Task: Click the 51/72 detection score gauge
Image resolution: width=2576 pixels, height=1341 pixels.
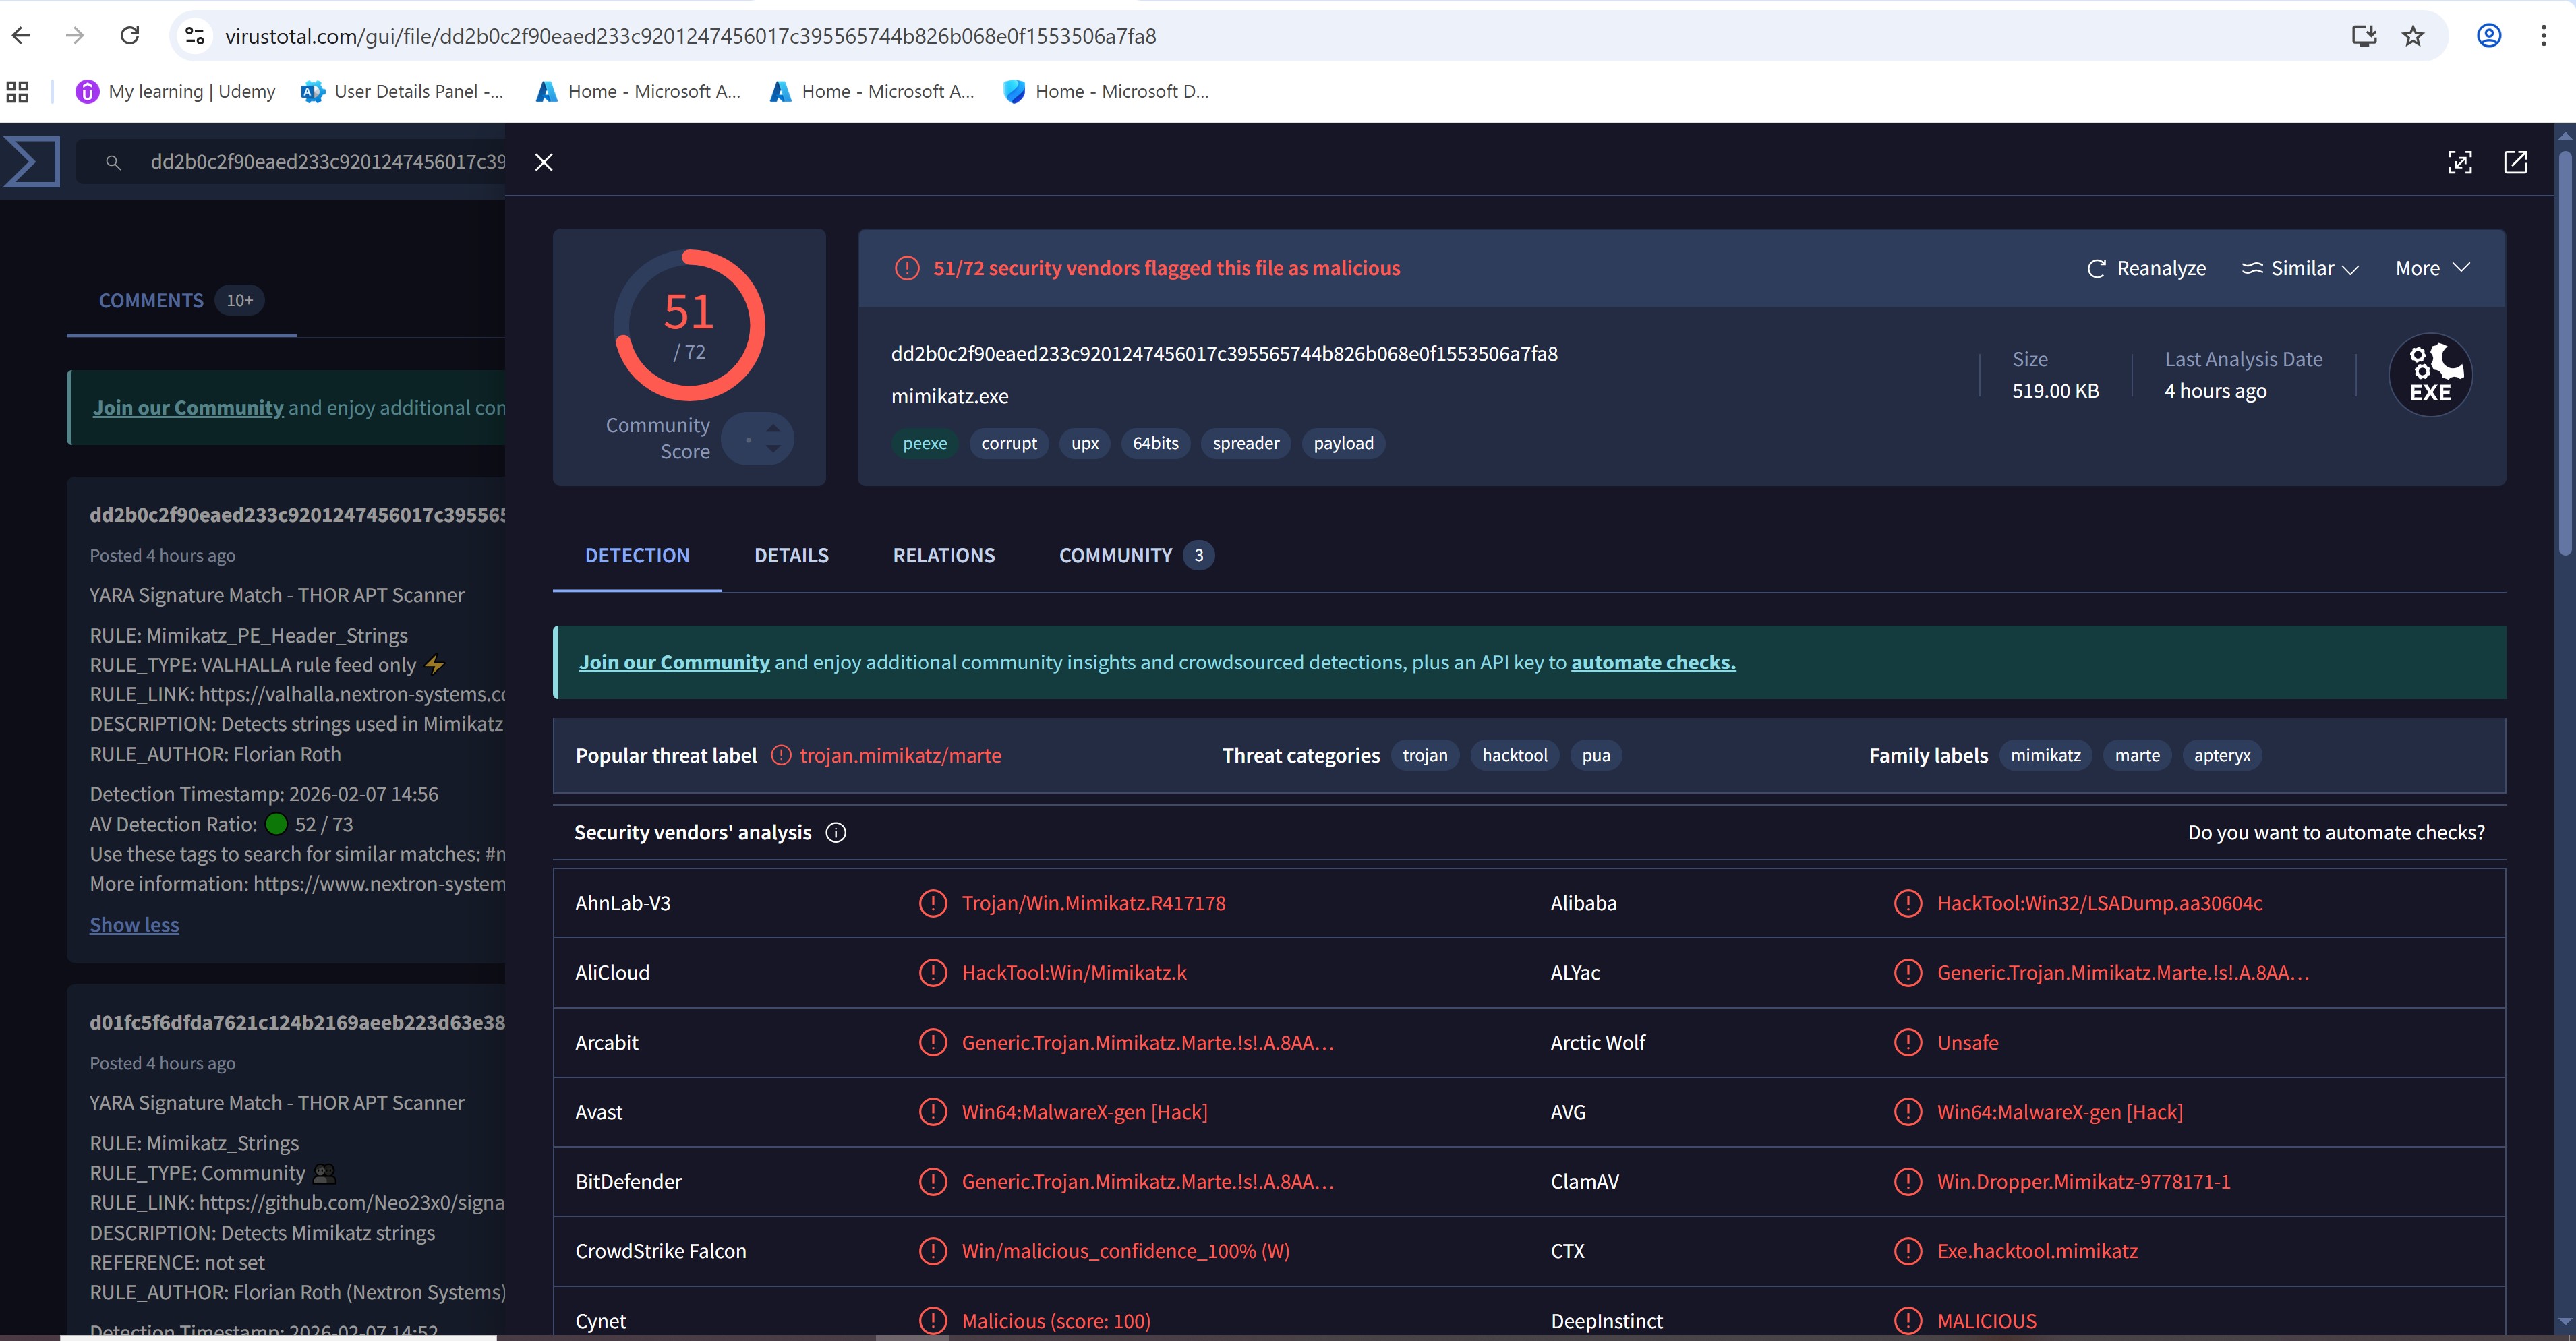Action: [689, 325]
